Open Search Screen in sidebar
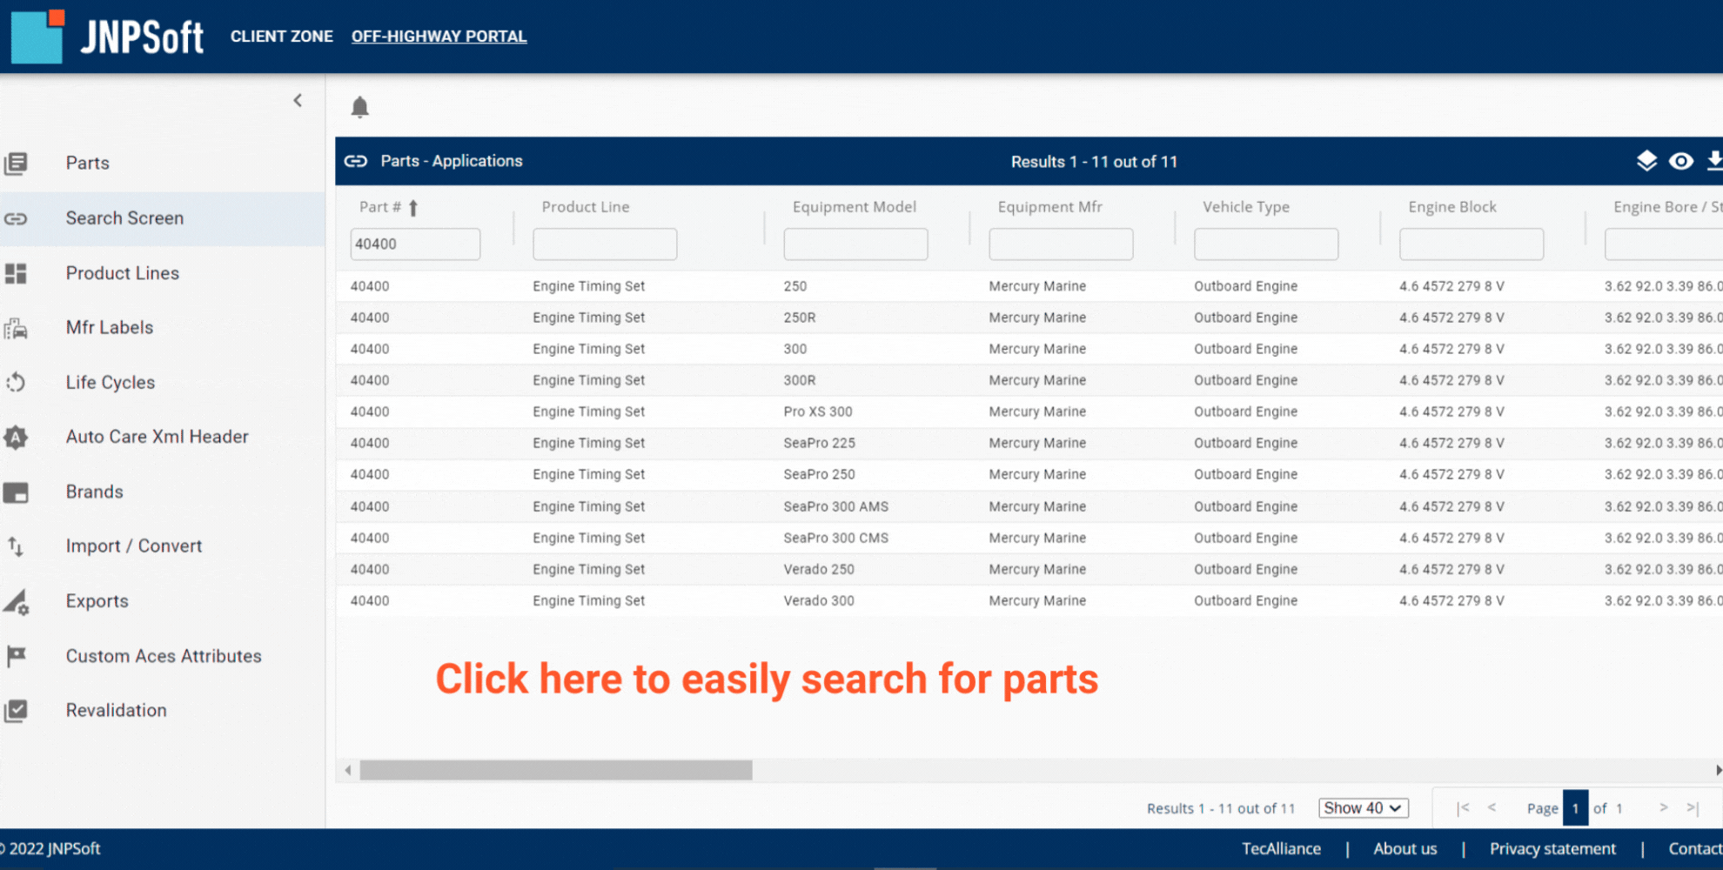The height and width of the screenshot is (870, 1723). (x=124, y=218)
